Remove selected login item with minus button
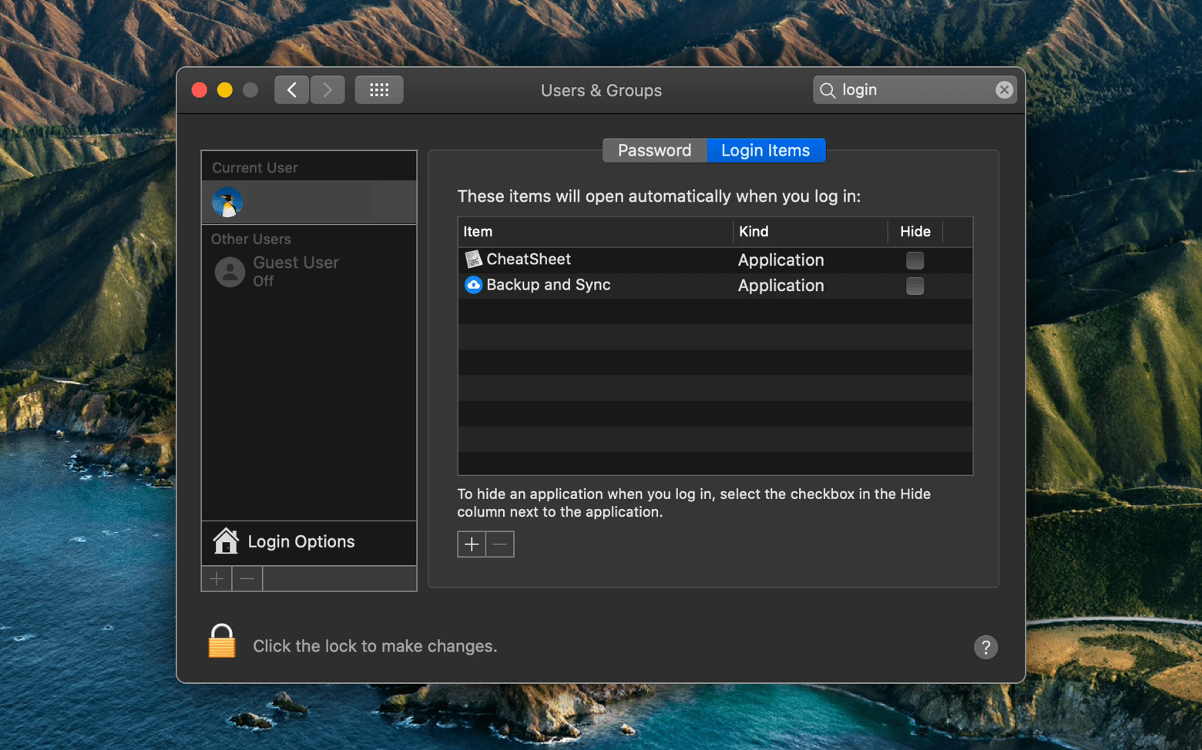1202x750 pixels. tap(499, 544)
